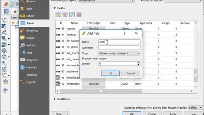Image resolution: width=204 pixels, height=115 pixels.
Task: Click the vertical scrollbar thumb of fields table
Action: point(195,75)
